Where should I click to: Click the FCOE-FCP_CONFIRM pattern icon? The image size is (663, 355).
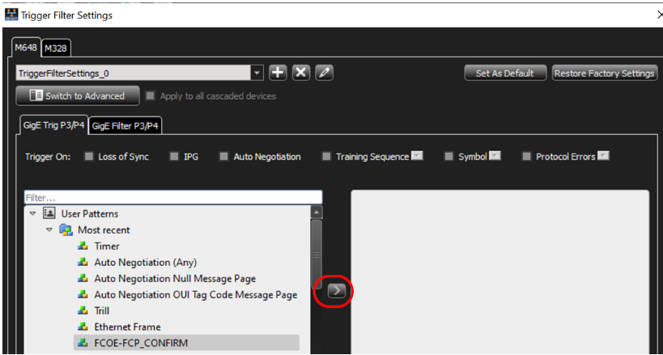coord(83,343)
